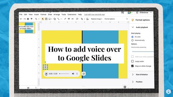Click the slide title text box
173x97 pixels.
[x=85, y=54]
